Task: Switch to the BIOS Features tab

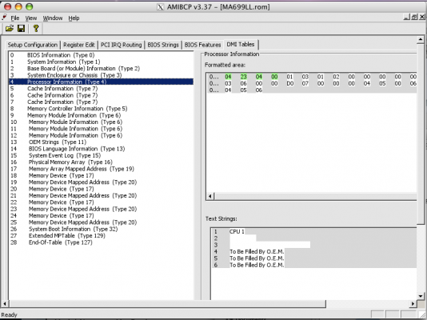Action: point(202,45)
